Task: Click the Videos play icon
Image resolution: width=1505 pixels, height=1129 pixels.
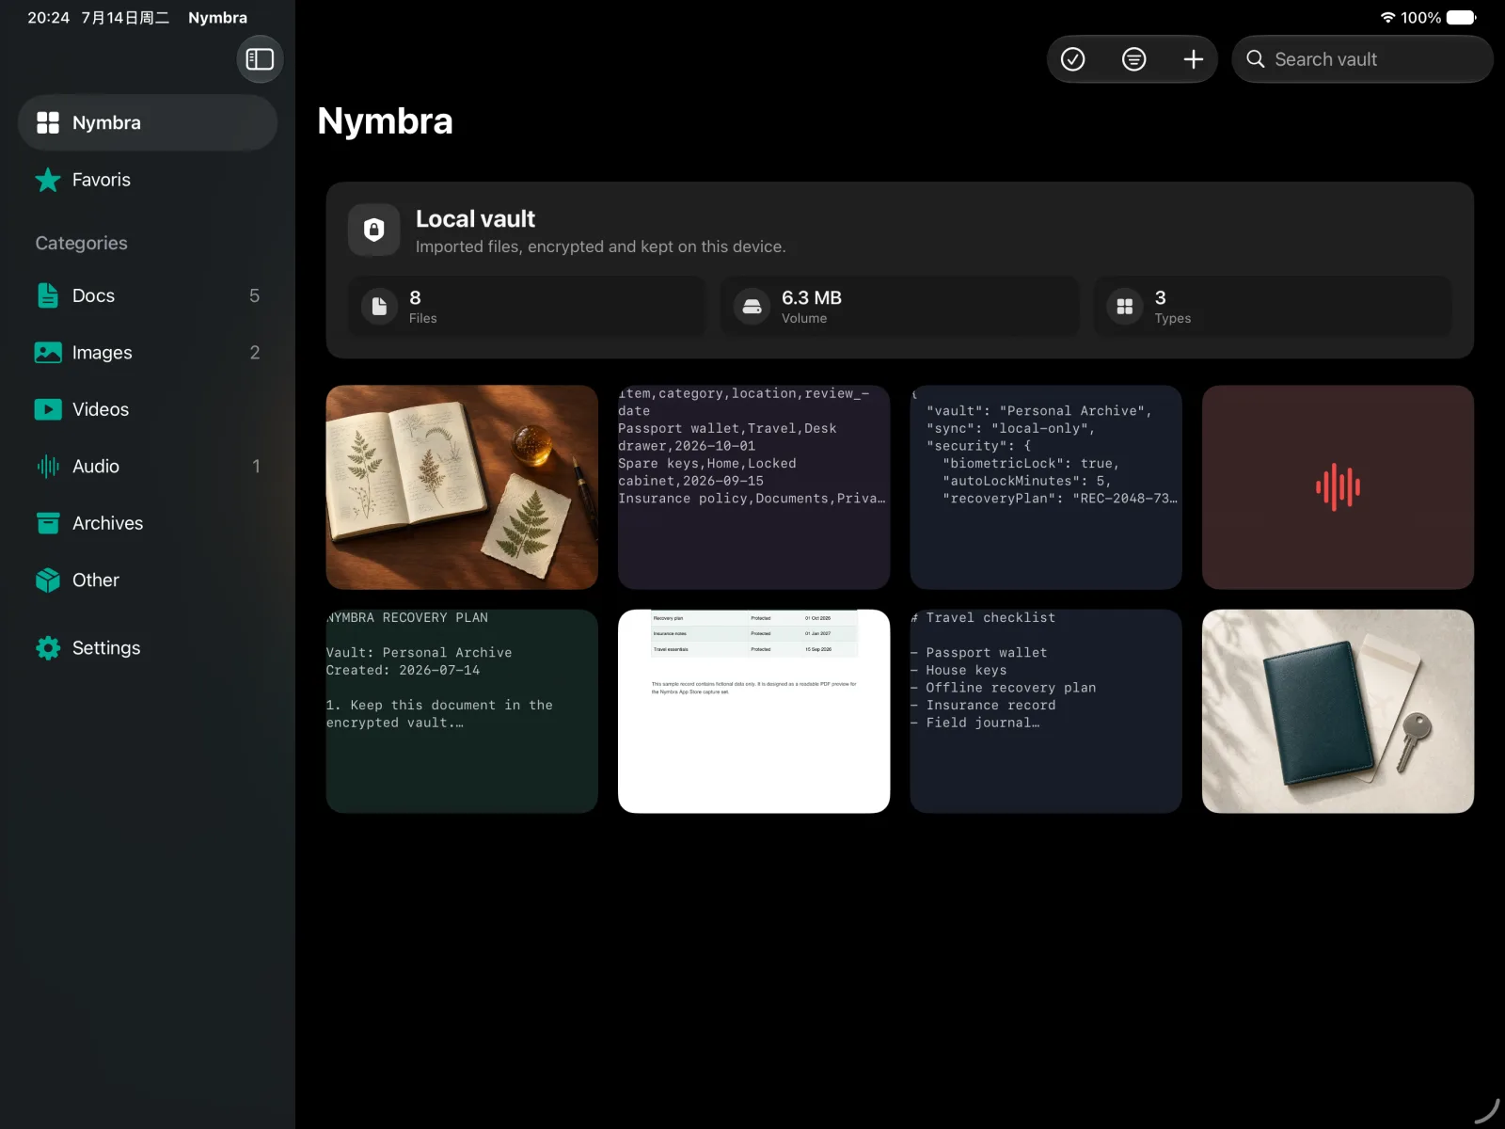Action: [48, 409]
